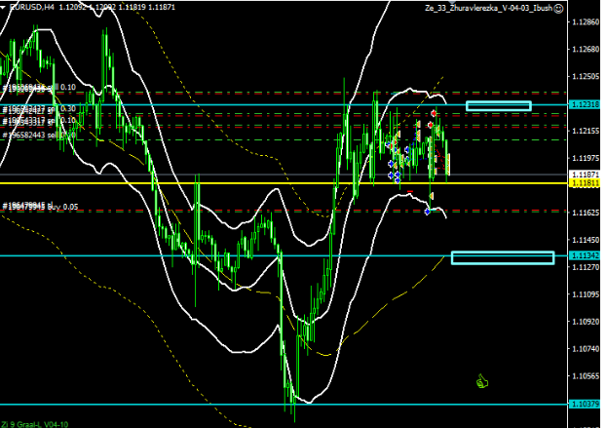Select the lower cyan rectangle near 1.13342

pos(502,257)
